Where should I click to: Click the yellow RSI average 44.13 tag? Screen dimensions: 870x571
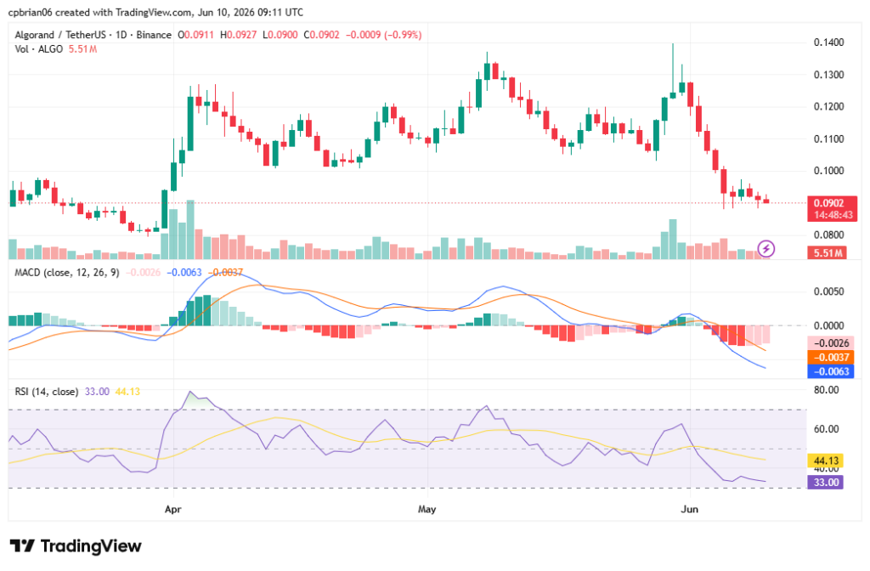825,461
